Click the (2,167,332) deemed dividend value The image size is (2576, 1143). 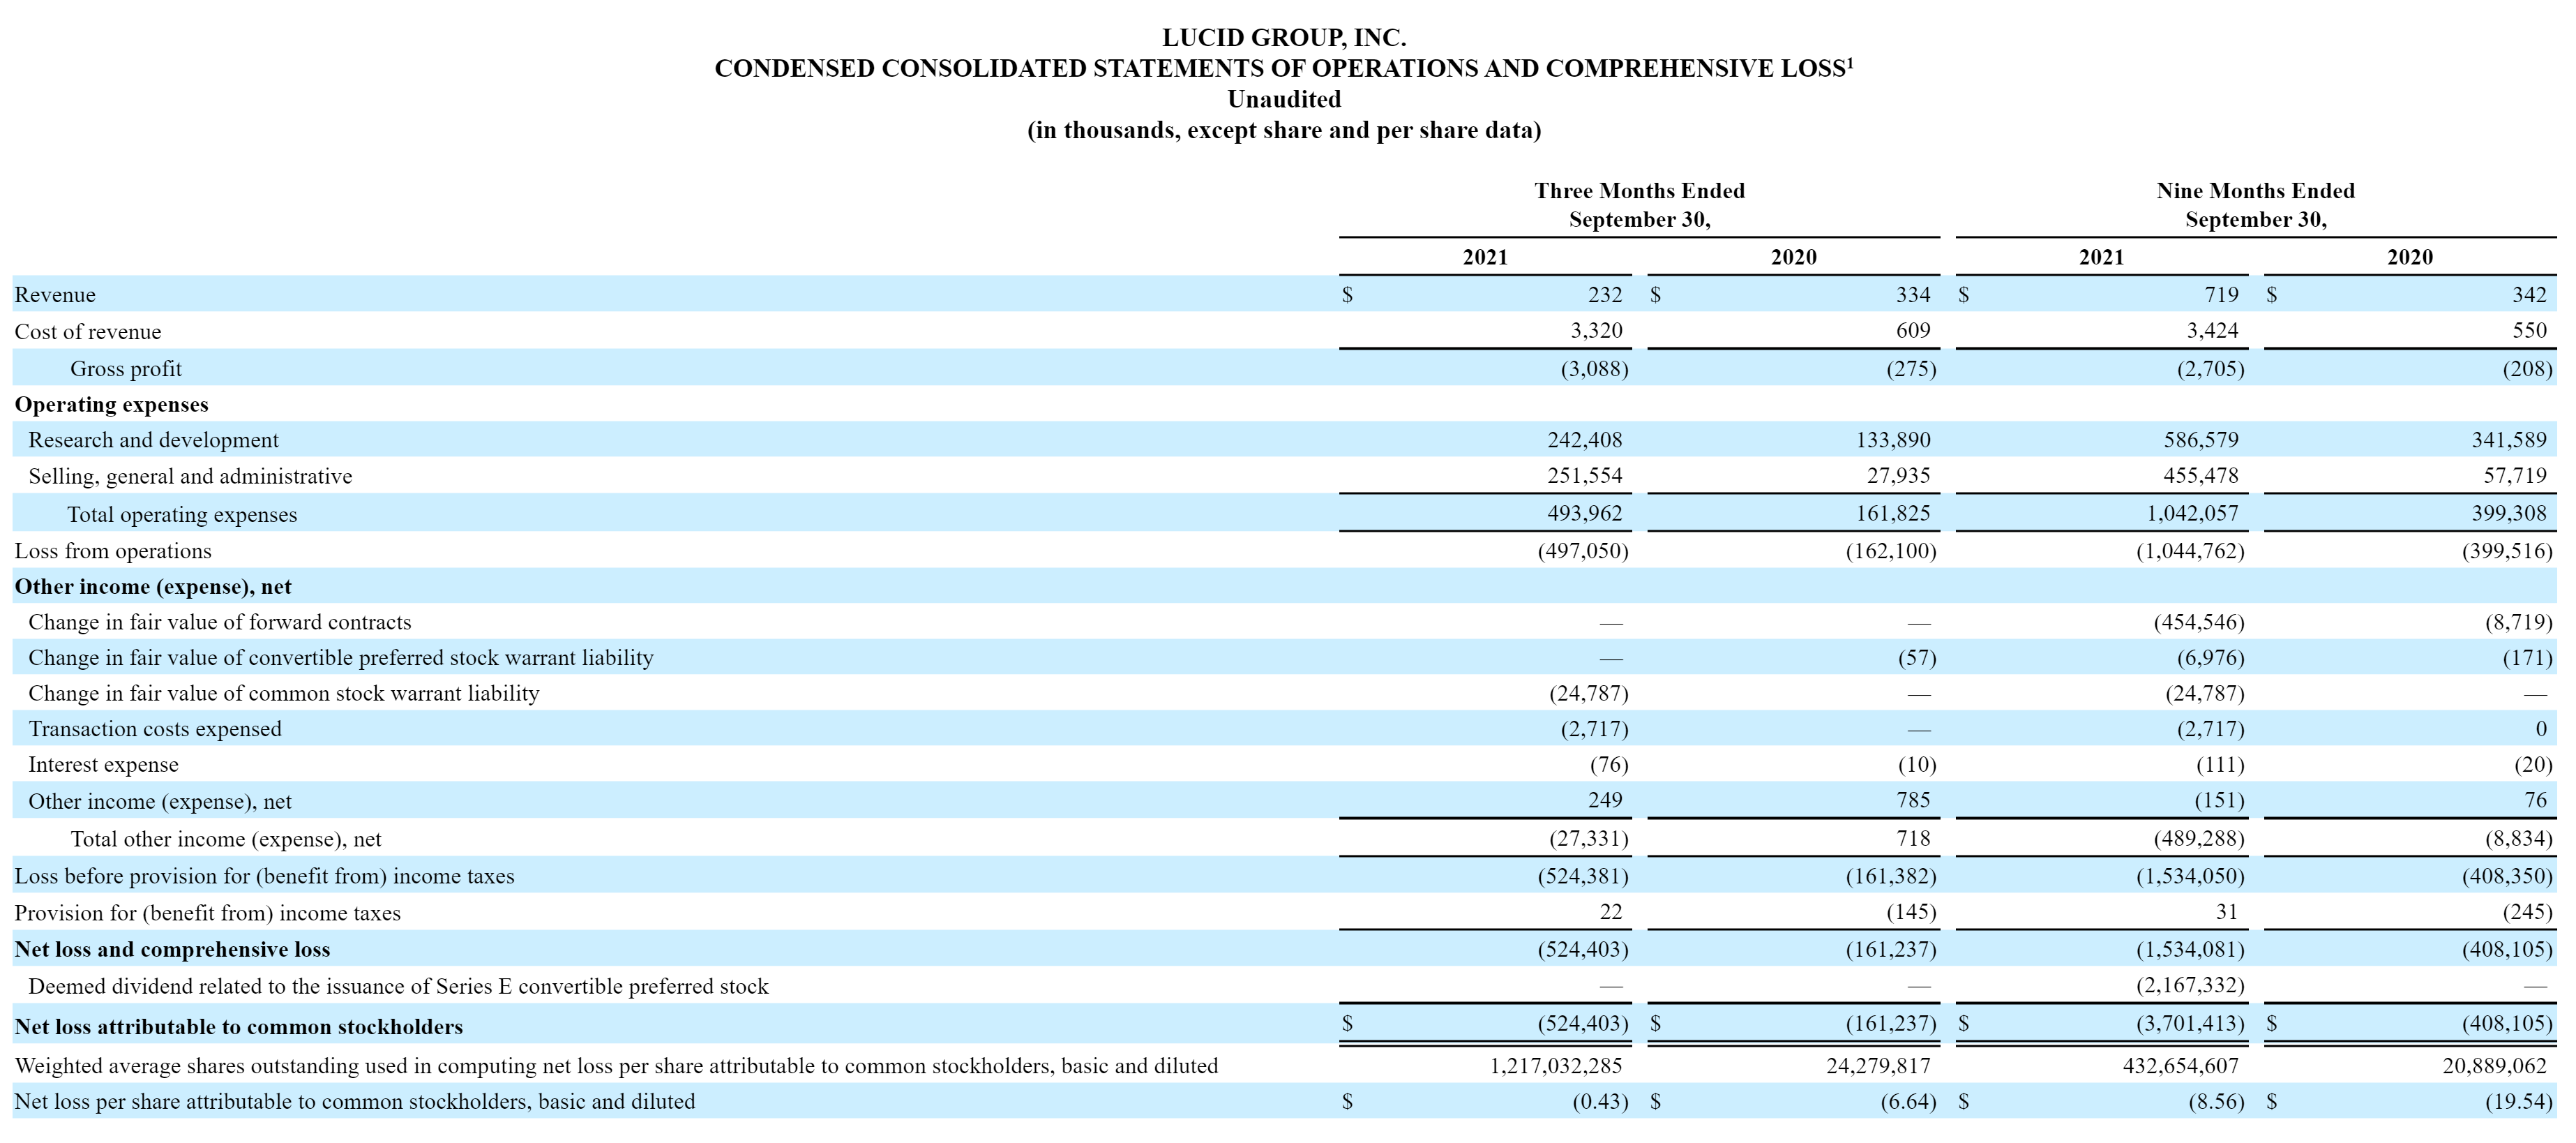tap(2190, 986)
